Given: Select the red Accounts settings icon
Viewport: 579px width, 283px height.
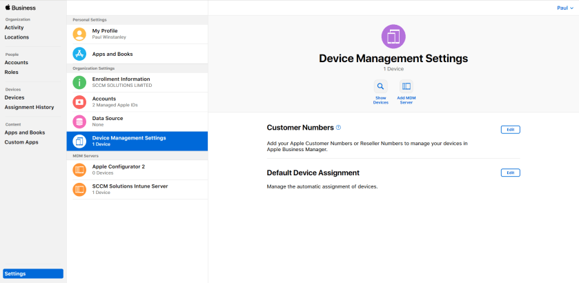Looking at the screenshot, I should pyautogui.click(x=79, y=101).
